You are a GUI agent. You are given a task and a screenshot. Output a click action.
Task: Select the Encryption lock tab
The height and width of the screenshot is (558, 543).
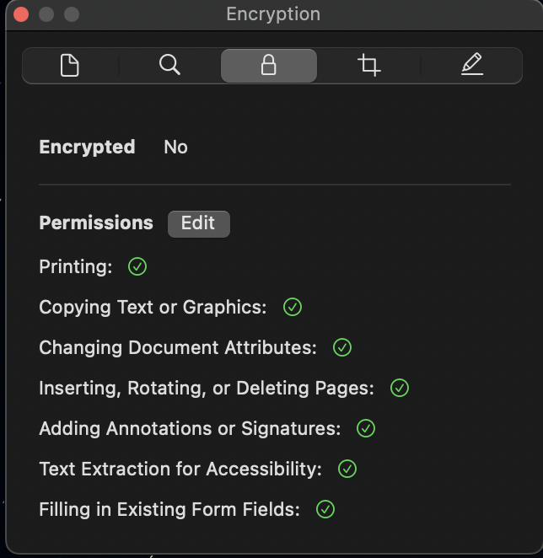(x=269, y=65)
